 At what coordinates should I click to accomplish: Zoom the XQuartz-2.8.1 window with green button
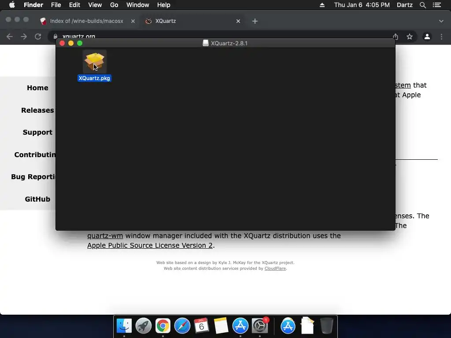80,43
